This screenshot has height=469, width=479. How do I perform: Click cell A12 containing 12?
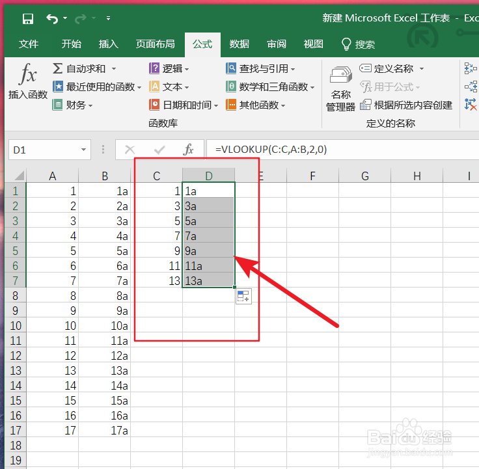pyautogui.click(x=53, y=355)
